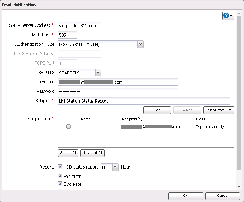Image resolution: width=244 pixels, height=202 pixels.
Task: Click the SMTP Port field
Action: tap(67, 35)
